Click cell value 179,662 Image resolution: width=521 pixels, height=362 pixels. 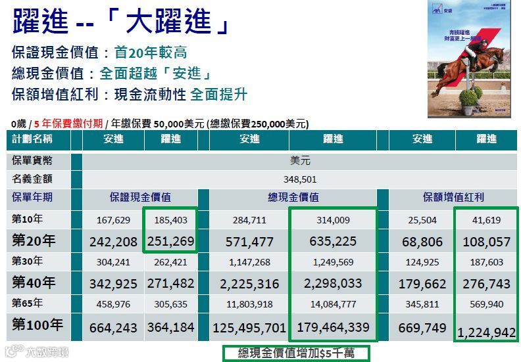point(422,284)
